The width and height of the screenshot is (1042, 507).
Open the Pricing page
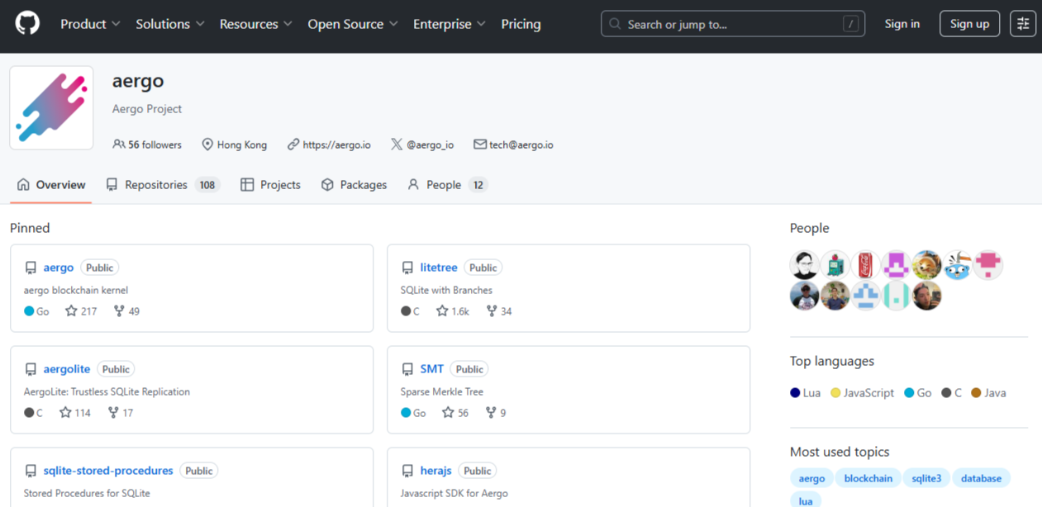tap(521, 24)
